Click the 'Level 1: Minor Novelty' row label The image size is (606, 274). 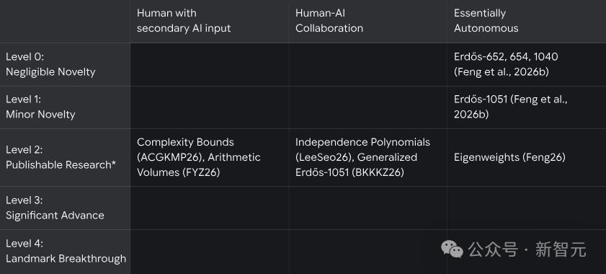(40, 107)
